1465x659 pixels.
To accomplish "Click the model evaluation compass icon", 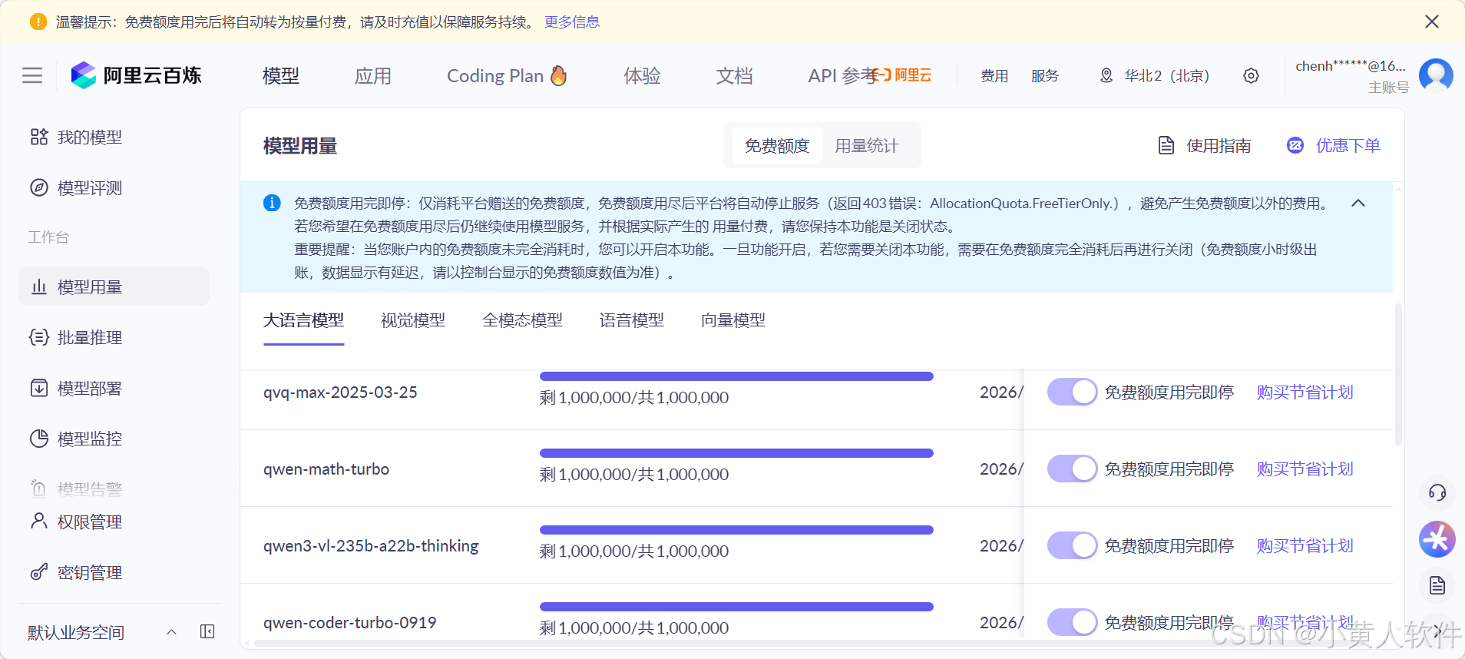I will (39, 187).
